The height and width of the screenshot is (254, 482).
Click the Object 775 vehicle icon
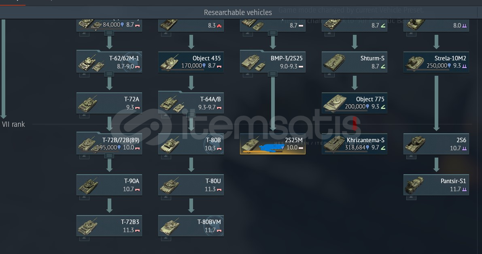[x=334, y=103]
